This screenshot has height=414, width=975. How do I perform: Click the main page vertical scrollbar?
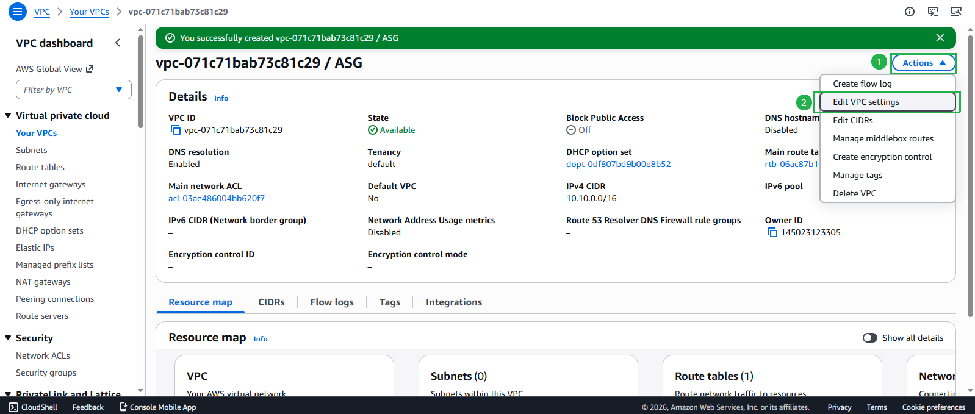coord(970,176)
